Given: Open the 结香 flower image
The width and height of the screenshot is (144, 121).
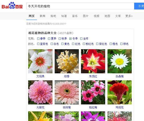Looking at the screenshot, I should tap(67, 61).
